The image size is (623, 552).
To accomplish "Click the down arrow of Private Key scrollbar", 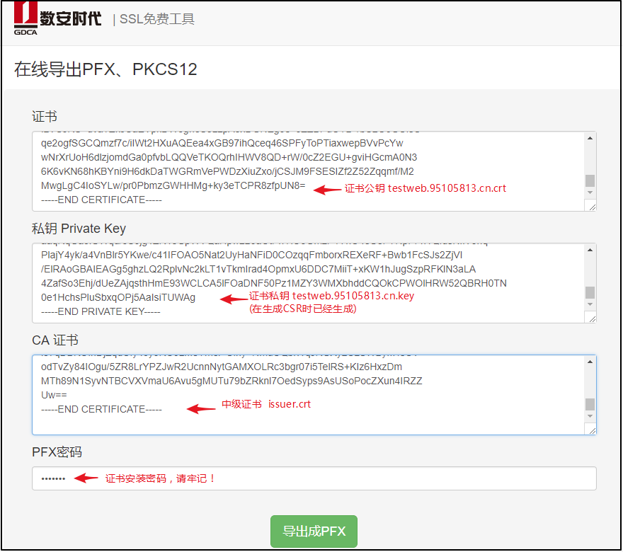I will [x=590, y=304].
